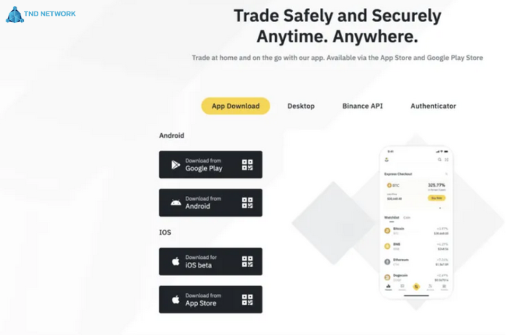Tap the search icon in phone mockup
The image size is (508, 335).
pos(440,159)
